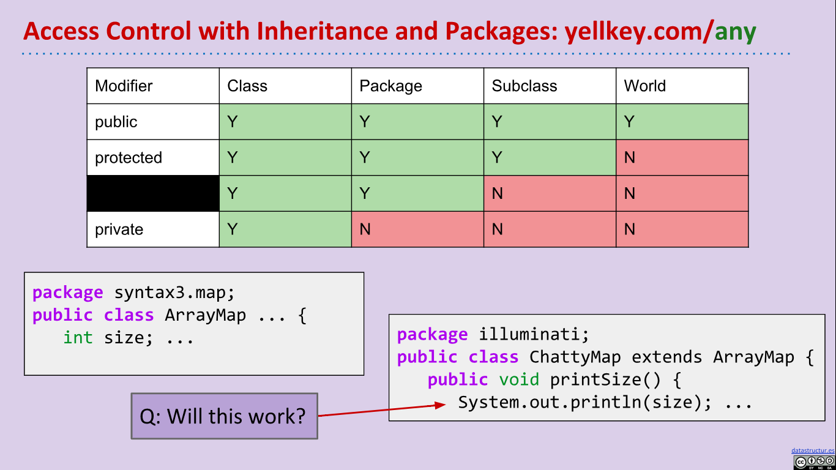Click the 'ChattyMap extends ArrayMap' code line
836x470 pixels.
coord(606,357)
